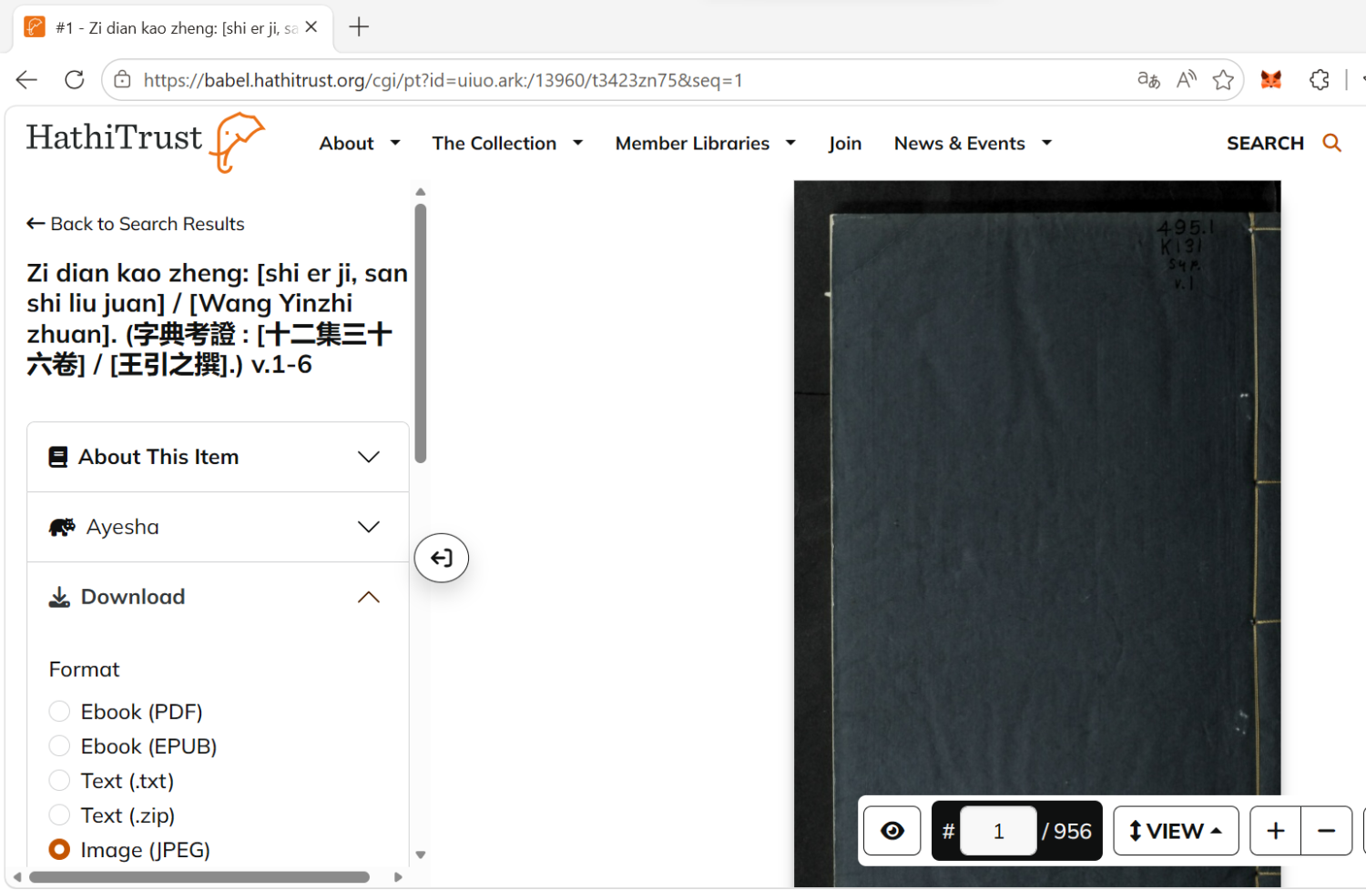
Task: Open a new browser tab
Action: click(359, 27)
